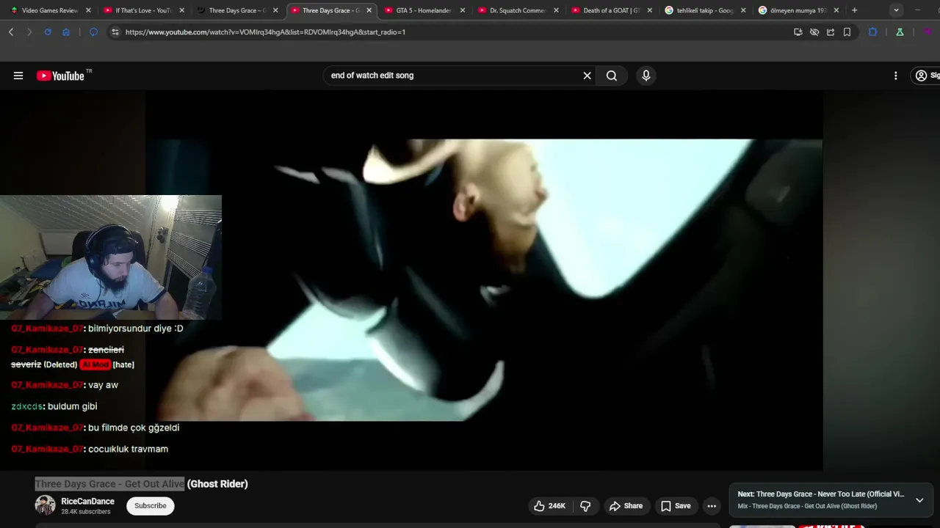
Task: Like the video with 246K likes
Action: pyautogui.click(x=549, y=506)
